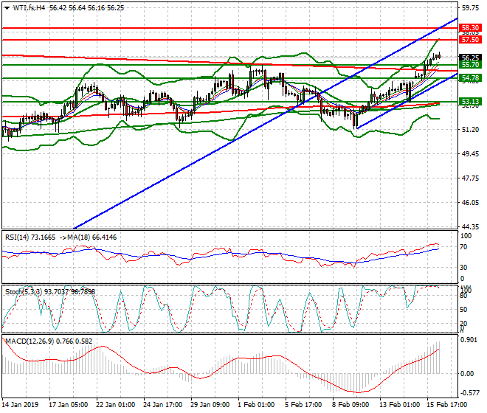Select the 53.13 green price label
Image resolution: width=487 pixels, height=413 pixels.
pyautogui.click(x=470, y=102)
